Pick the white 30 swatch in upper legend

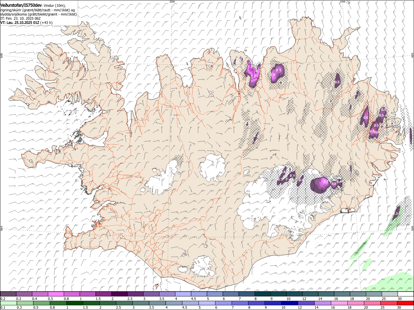(406, 294)
